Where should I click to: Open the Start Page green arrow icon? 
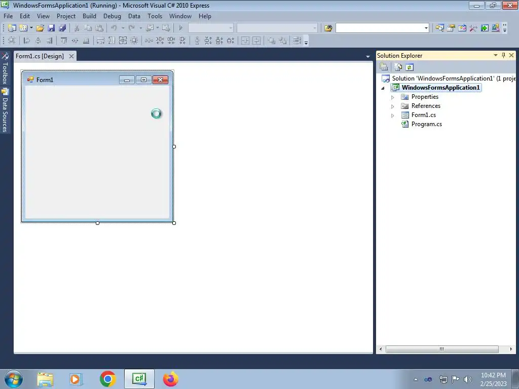coord(485,28)
